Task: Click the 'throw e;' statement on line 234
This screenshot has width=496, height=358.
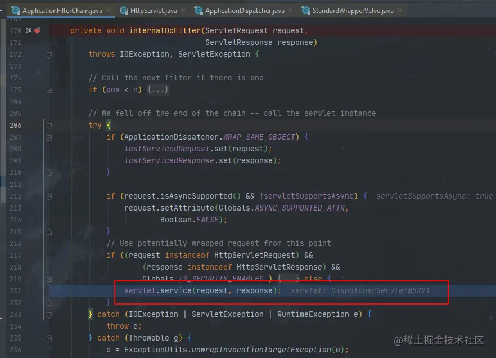Action: coord(124,326)
